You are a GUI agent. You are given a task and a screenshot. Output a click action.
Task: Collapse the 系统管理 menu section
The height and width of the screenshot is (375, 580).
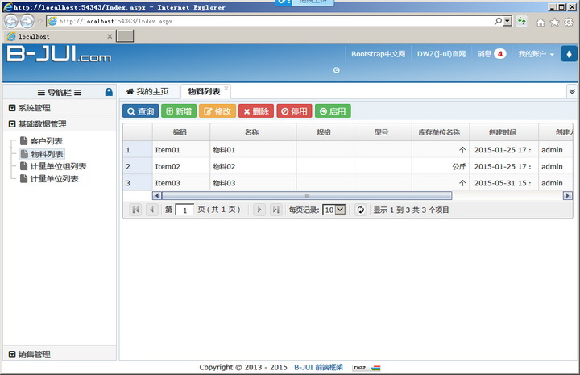pos(60,108)
